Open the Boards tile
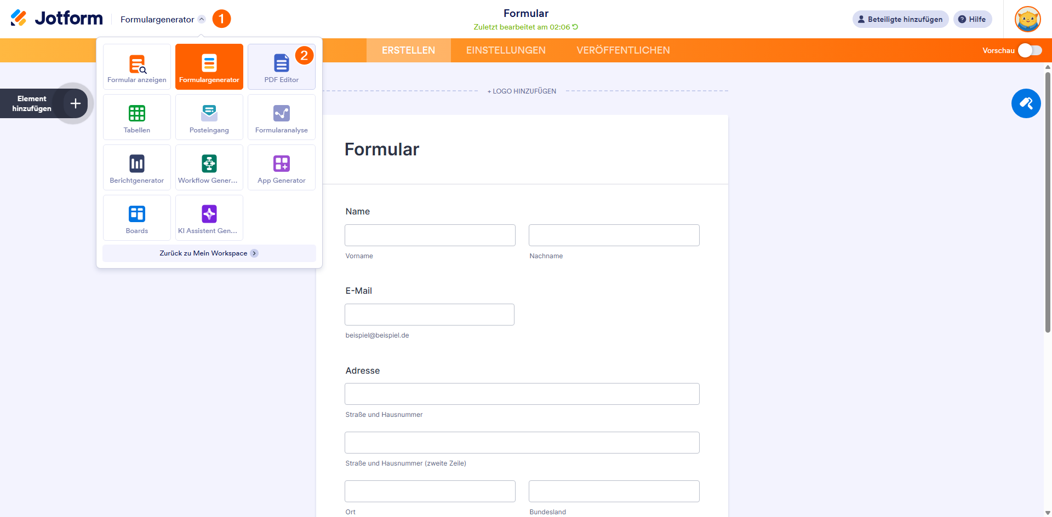Screen dimensions: 1052x517 (137, 218)
